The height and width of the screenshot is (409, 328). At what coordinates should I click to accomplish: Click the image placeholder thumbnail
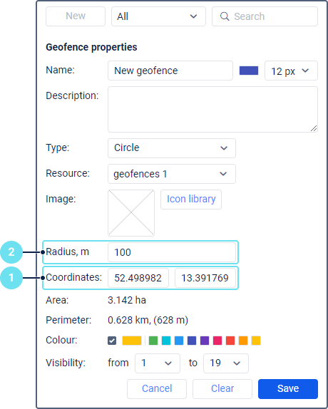pyautogui.click(x=131, y=213)
